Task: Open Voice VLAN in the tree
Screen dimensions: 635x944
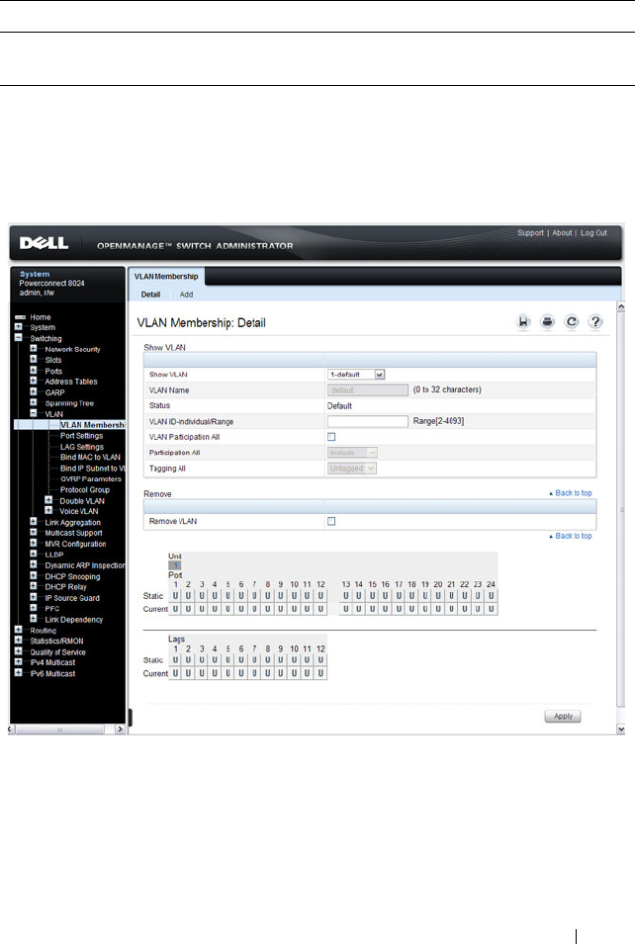Action: [x=78, y=511]
